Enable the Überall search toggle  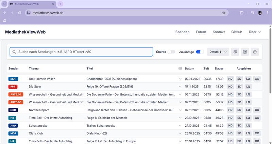(171, 52)
